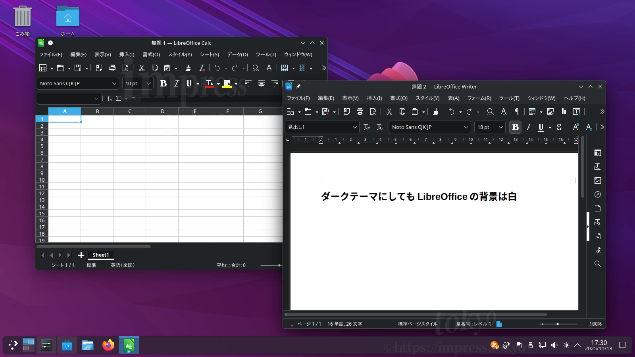Open print preview in Calc toolbar
Viewport: 635px width, 357px height.
(x=125, y=68)
